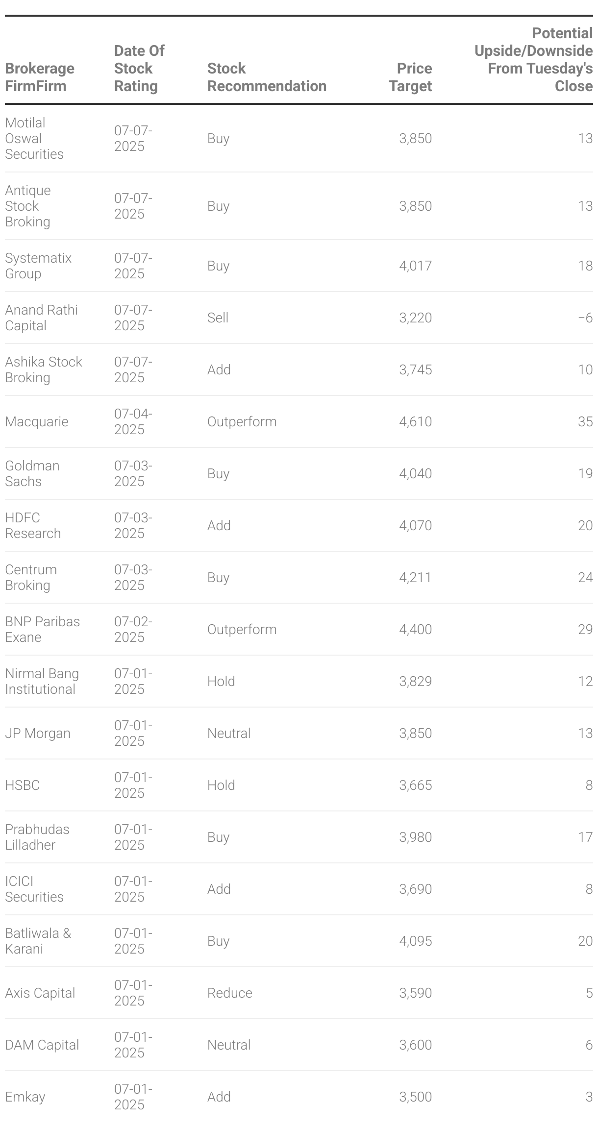
Task: Click Nirmal Bang Institutional's Hold recommendation
Action: [x=221, y=681]
